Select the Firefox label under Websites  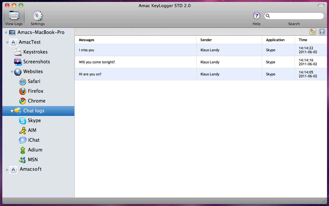(x=36, y=91)
